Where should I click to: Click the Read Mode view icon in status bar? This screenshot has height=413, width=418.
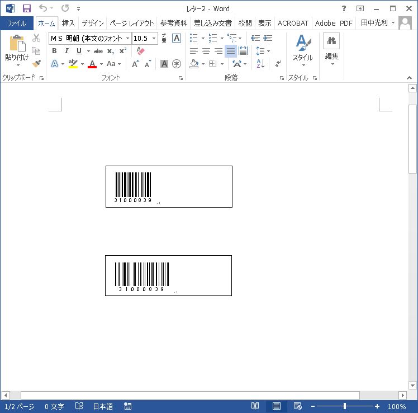click(255, 406)
